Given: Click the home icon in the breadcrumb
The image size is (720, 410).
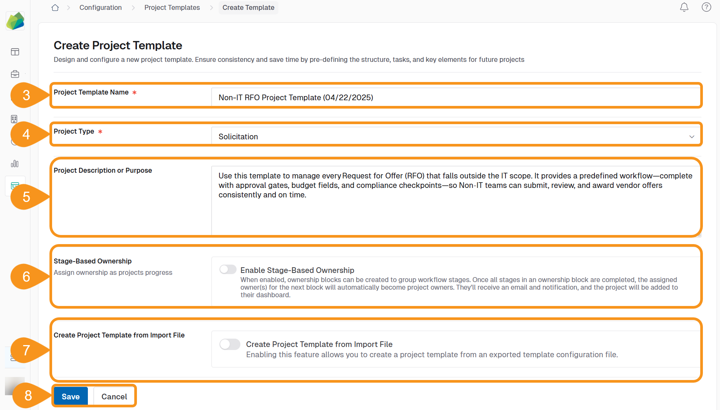Looking at the screenshot, I should click(x=55, y=7).
